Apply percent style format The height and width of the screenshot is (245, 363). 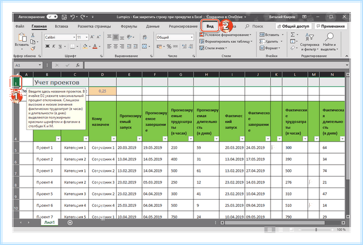(169, 47)
